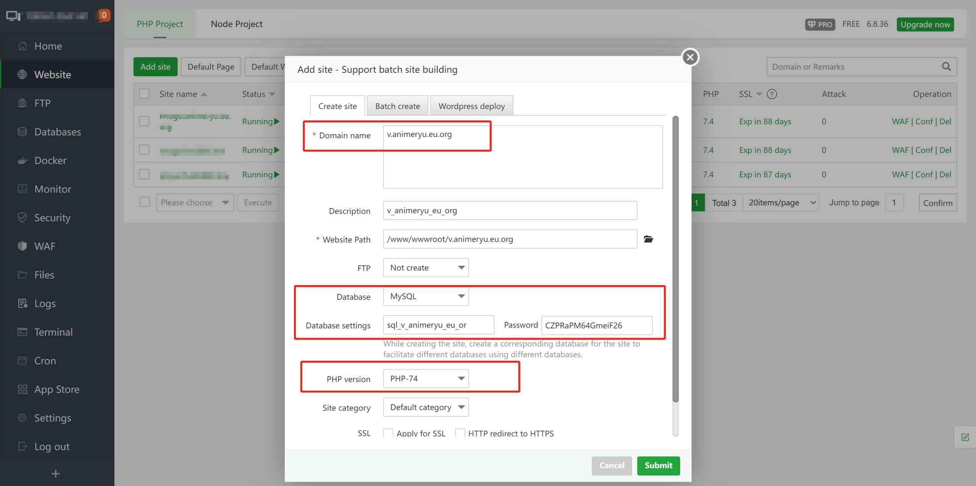The width and height of the screenshot is (976, 486).
Task: Open Terminal from the sidebar
Action: (53, 332)
